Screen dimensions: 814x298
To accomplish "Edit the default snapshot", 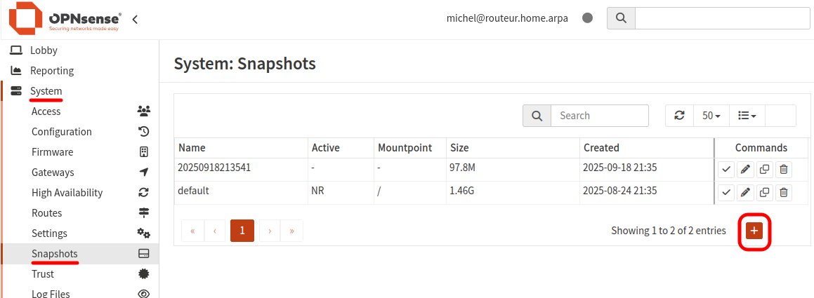I will click(x=746, y=192).
